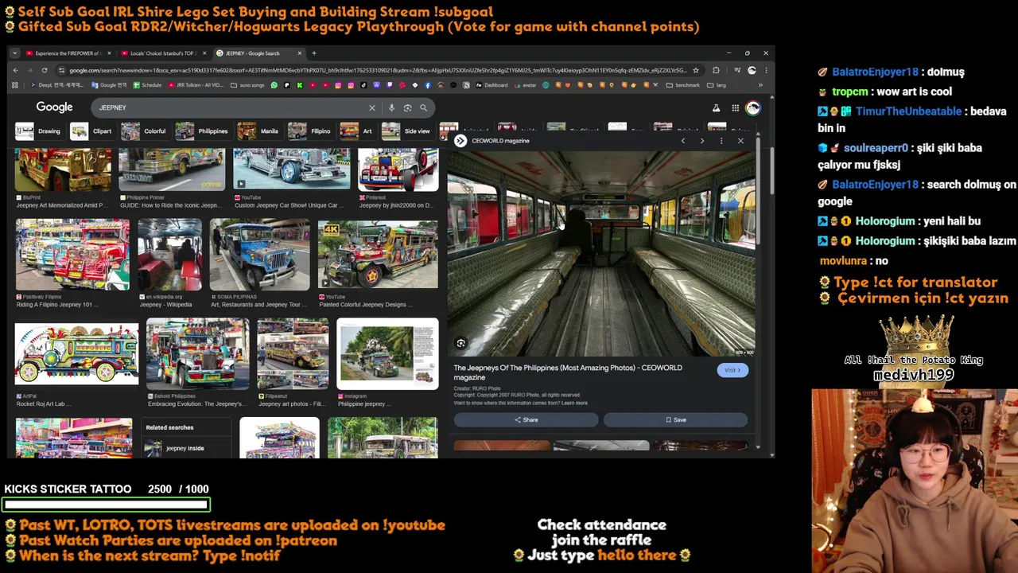
Task: Show next image in preview panel
Action: point(701,141)
